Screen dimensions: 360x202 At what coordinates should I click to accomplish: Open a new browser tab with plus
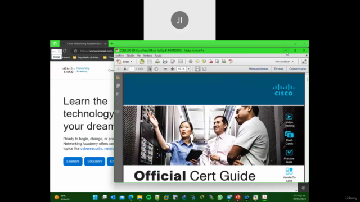[x=112, y=44]
